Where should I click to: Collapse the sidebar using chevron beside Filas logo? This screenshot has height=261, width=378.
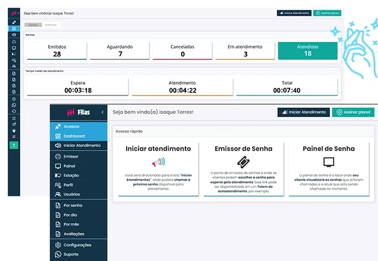tap(102, 112)
